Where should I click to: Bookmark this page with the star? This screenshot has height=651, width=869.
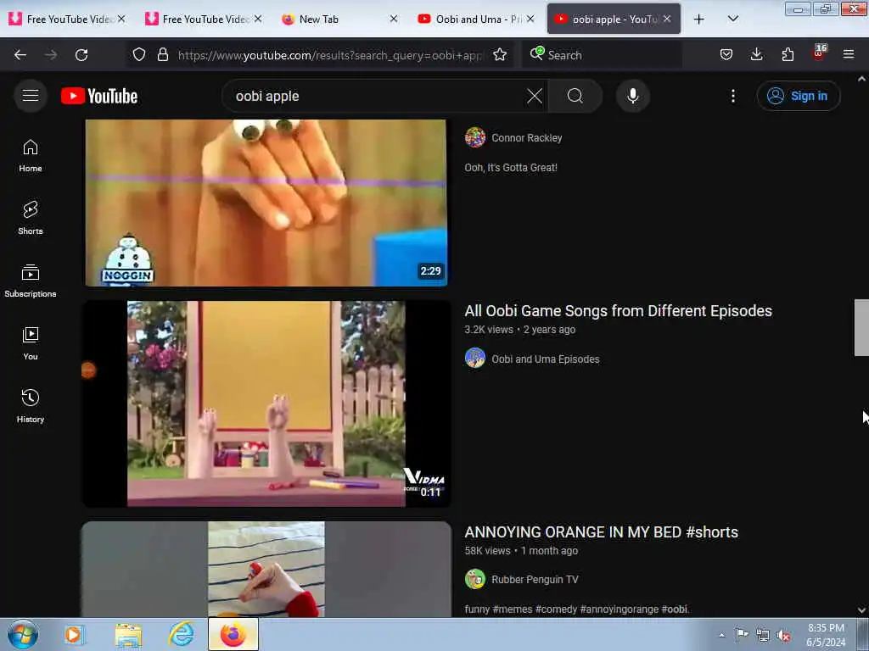499,55
